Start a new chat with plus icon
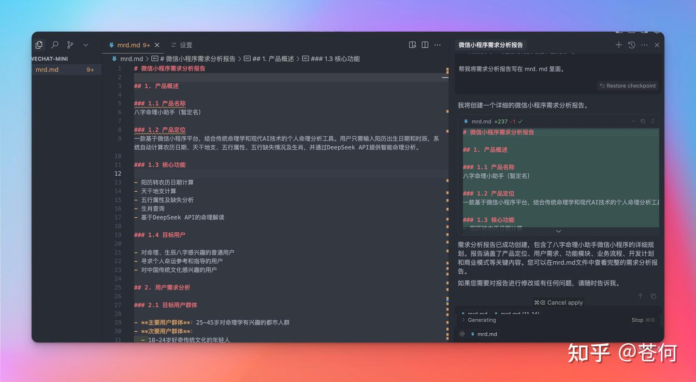Image resolution: width=696 pixels, height=382 pixels. coord(619,45)
